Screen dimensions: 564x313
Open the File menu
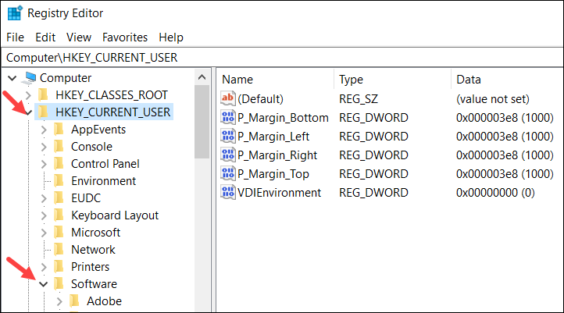coord(15,37)
